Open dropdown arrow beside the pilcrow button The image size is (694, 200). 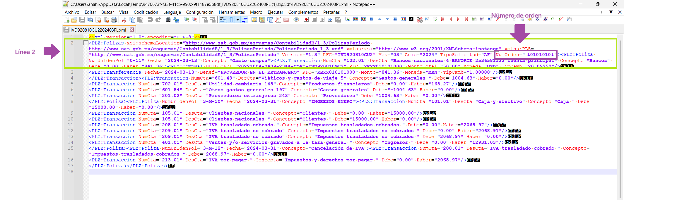tap(237, 20)
